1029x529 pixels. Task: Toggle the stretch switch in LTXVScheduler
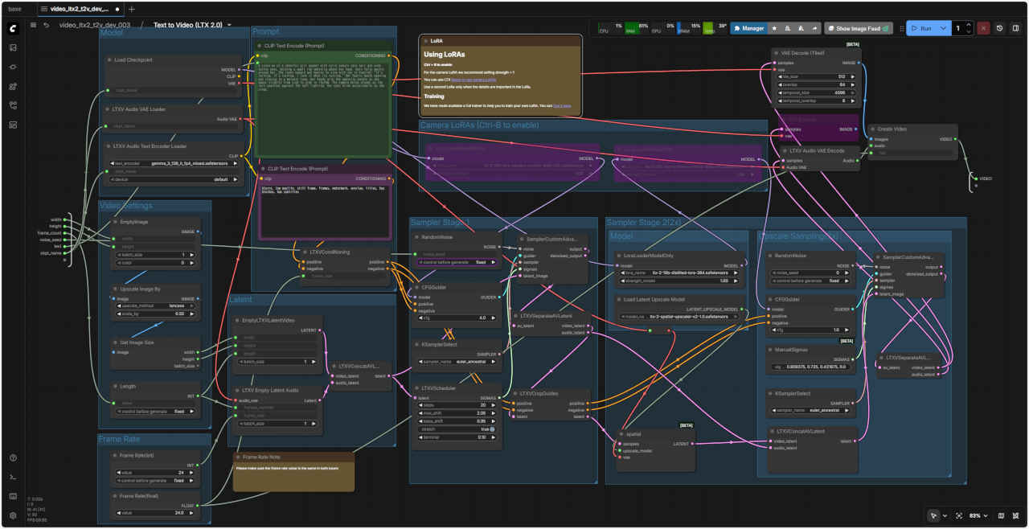click(492, 429)
